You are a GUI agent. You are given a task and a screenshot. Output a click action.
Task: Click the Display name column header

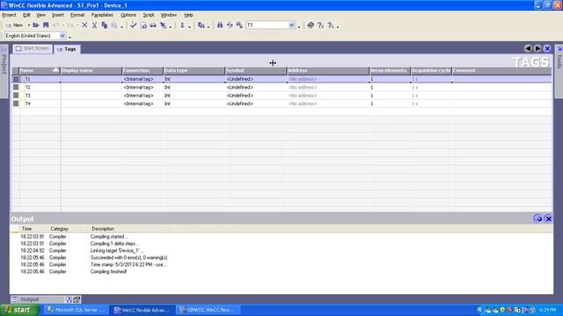click(91, 70)
